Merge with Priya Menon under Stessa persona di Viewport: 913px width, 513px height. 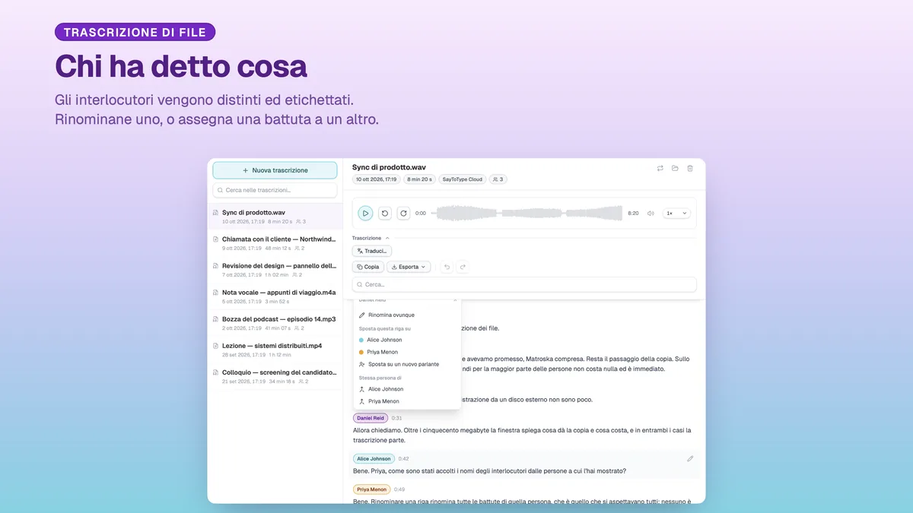pyautogui.click(x=407, y=401)
